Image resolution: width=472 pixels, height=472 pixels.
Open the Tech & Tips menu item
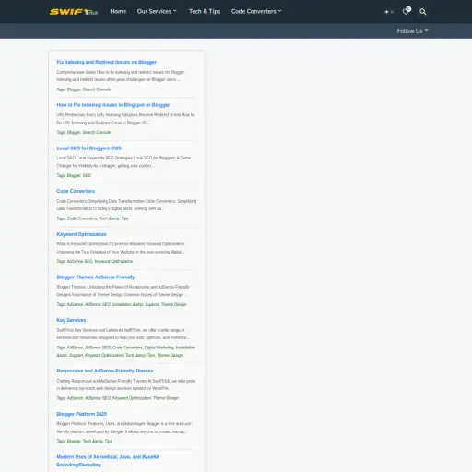tap(205, 11)
